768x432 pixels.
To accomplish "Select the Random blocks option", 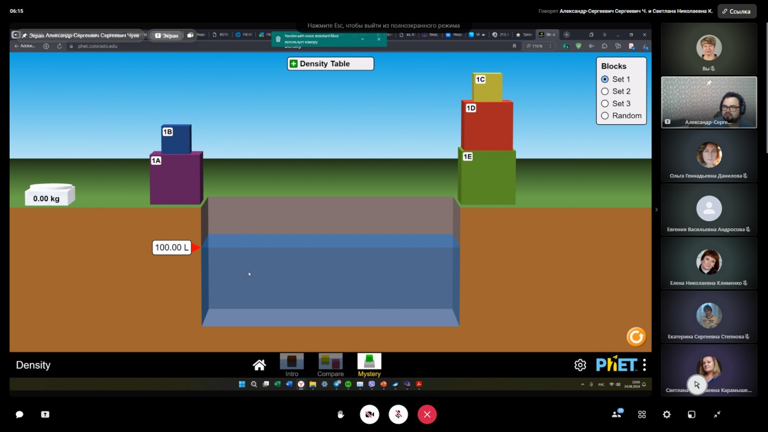I will pyautogui.click(x=622, y=116).
